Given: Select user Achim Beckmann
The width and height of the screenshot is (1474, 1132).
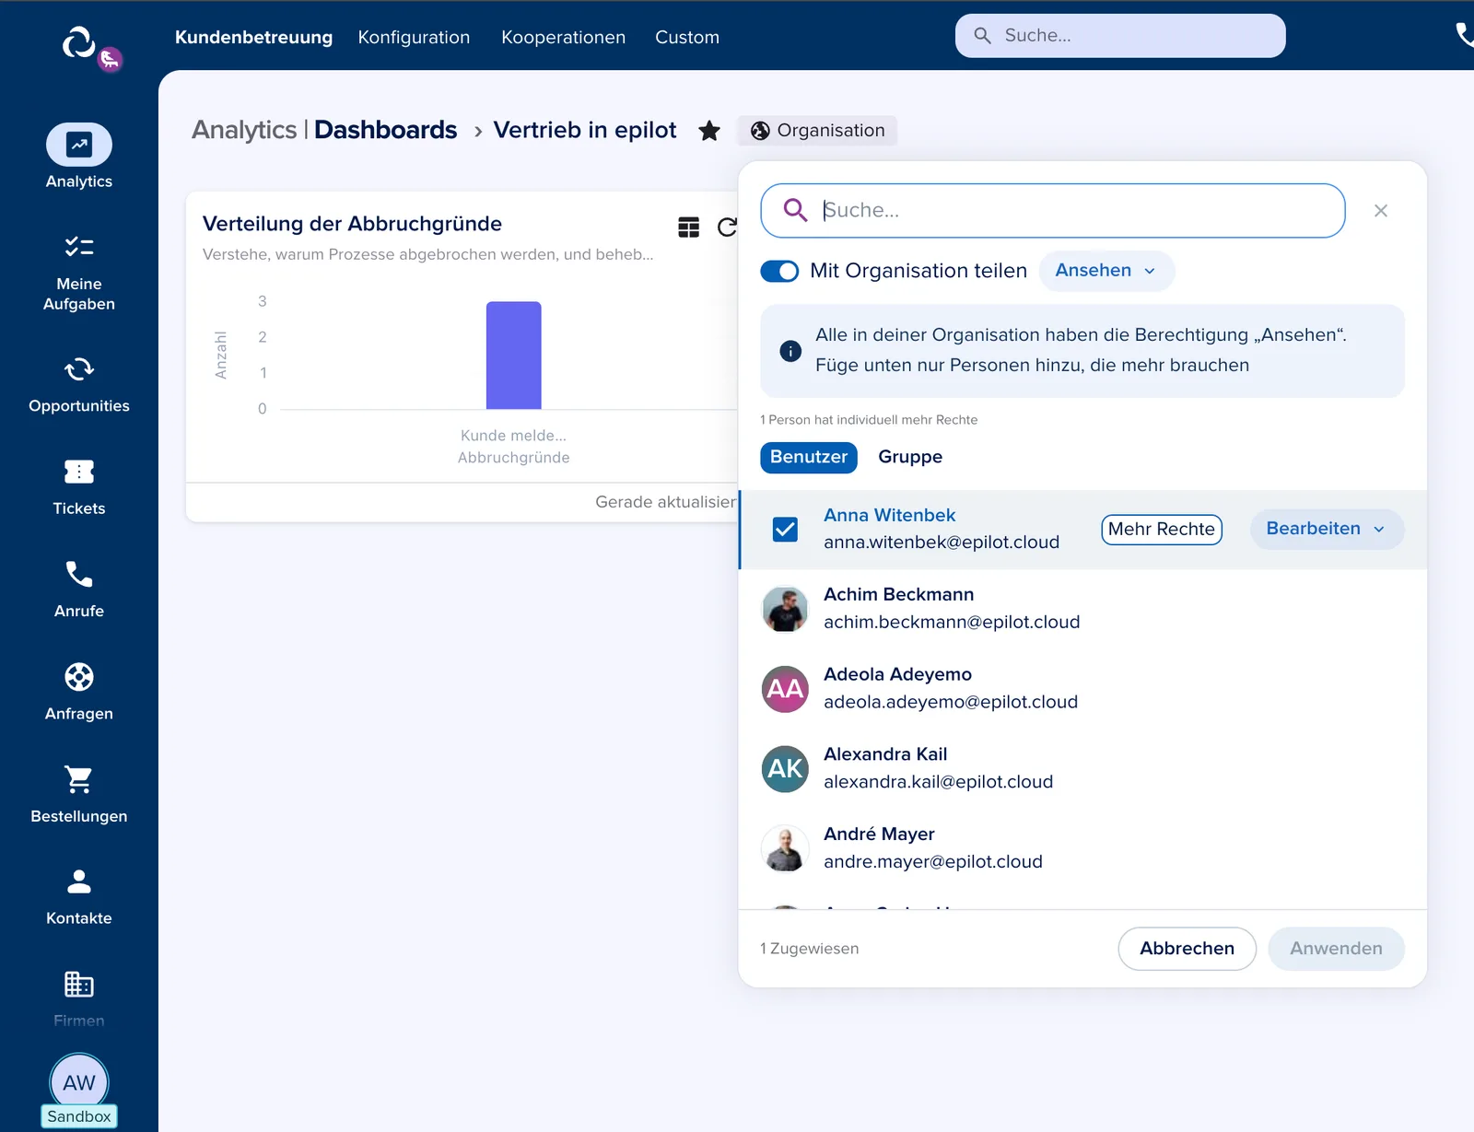Looking at the screenshot, I should (x=1082, y=609).
